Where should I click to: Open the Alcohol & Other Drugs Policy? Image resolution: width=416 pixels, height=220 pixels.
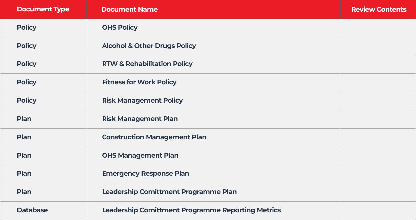point(149,46)
